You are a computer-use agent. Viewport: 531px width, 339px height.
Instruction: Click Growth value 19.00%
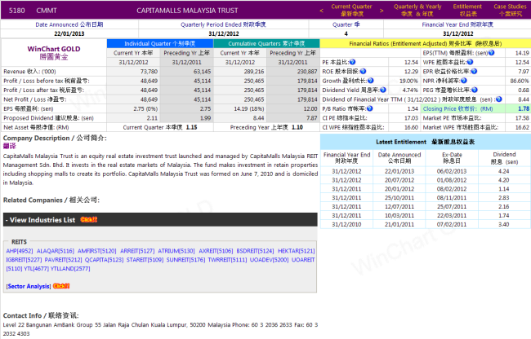408,81
